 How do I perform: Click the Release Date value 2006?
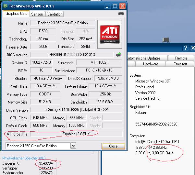pyautogui.click(x=43, y=47)
